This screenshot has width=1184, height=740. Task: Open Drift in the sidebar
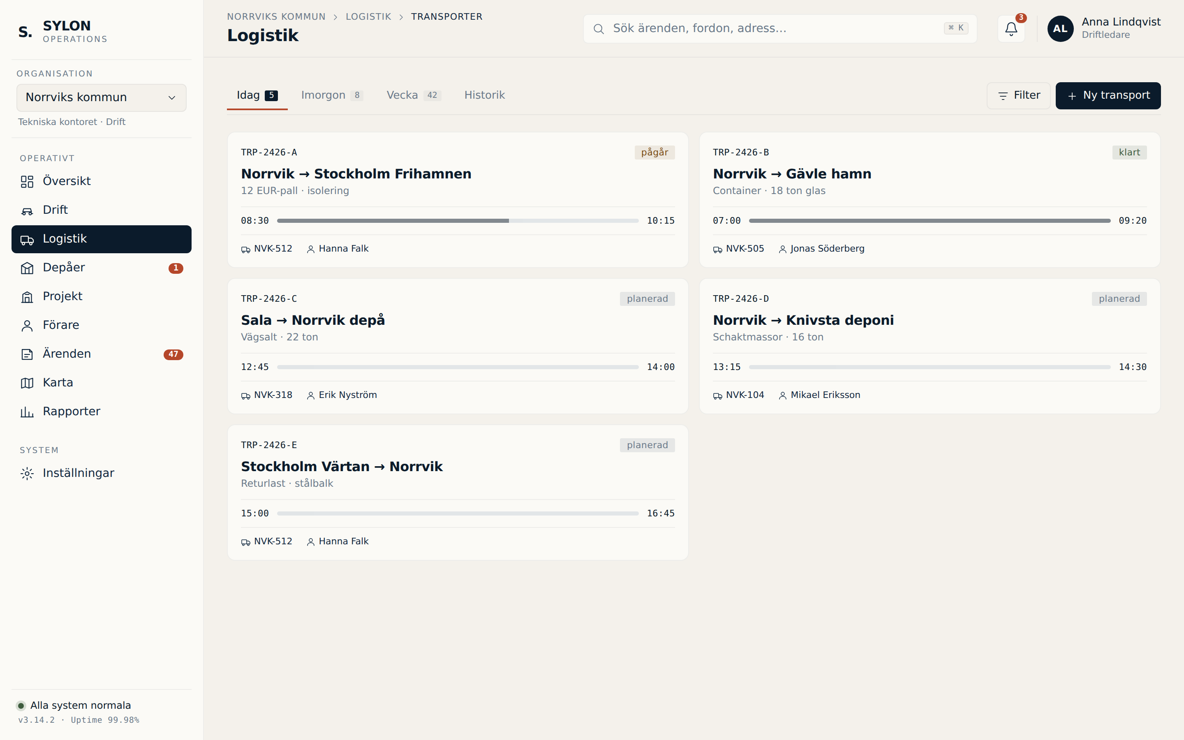[101, 210]
